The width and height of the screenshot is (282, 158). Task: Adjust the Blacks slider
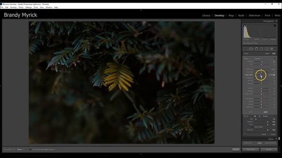(x=261, y=83)
